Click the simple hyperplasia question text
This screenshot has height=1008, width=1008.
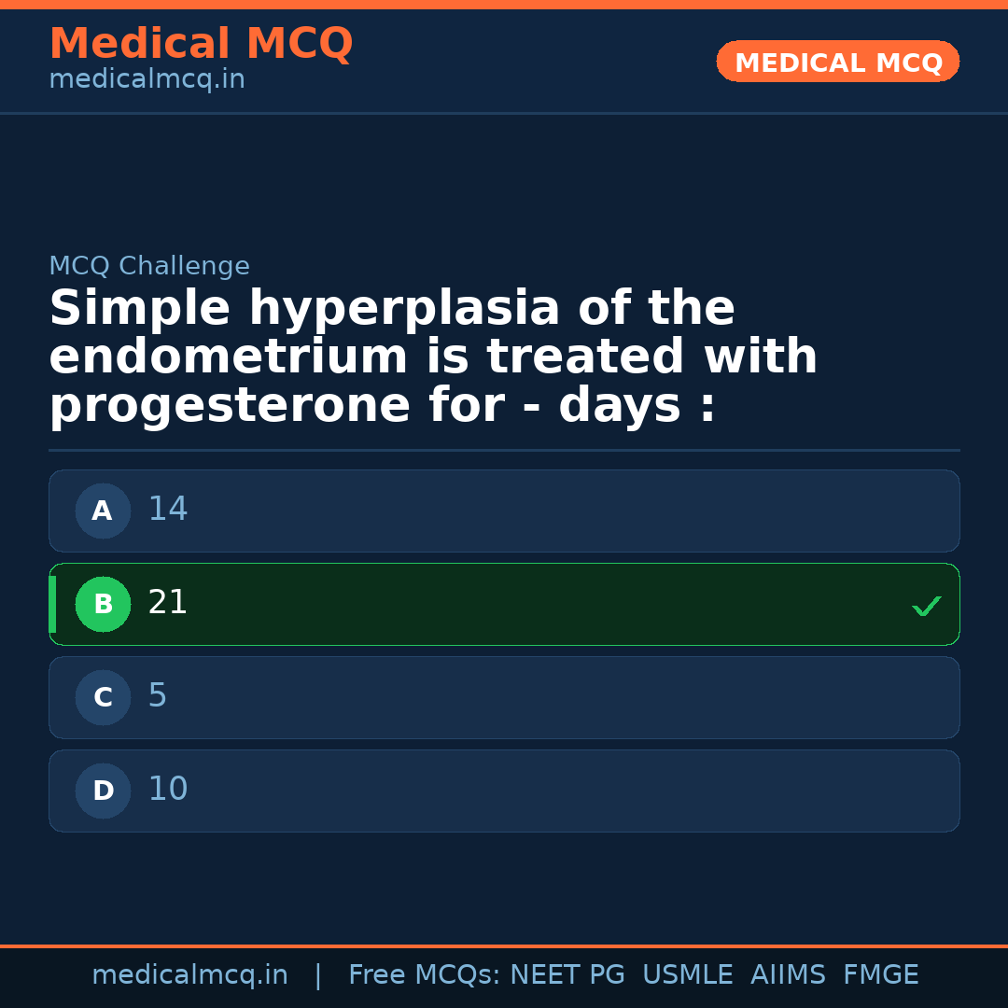tap(433, 357)
